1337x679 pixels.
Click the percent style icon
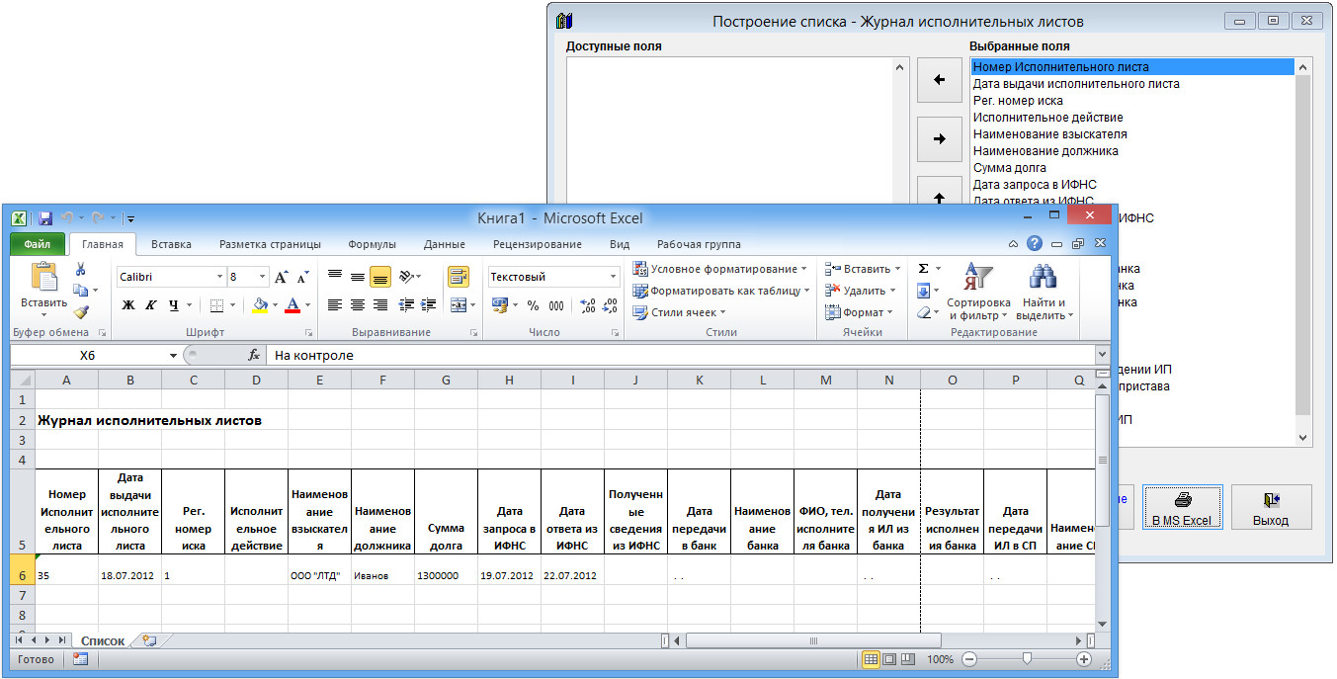coord(533,305)
